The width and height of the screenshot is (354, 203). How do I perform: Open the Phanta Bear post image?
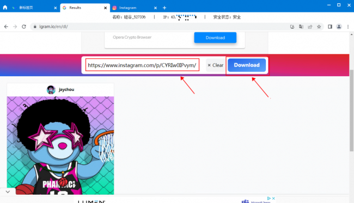60,145
